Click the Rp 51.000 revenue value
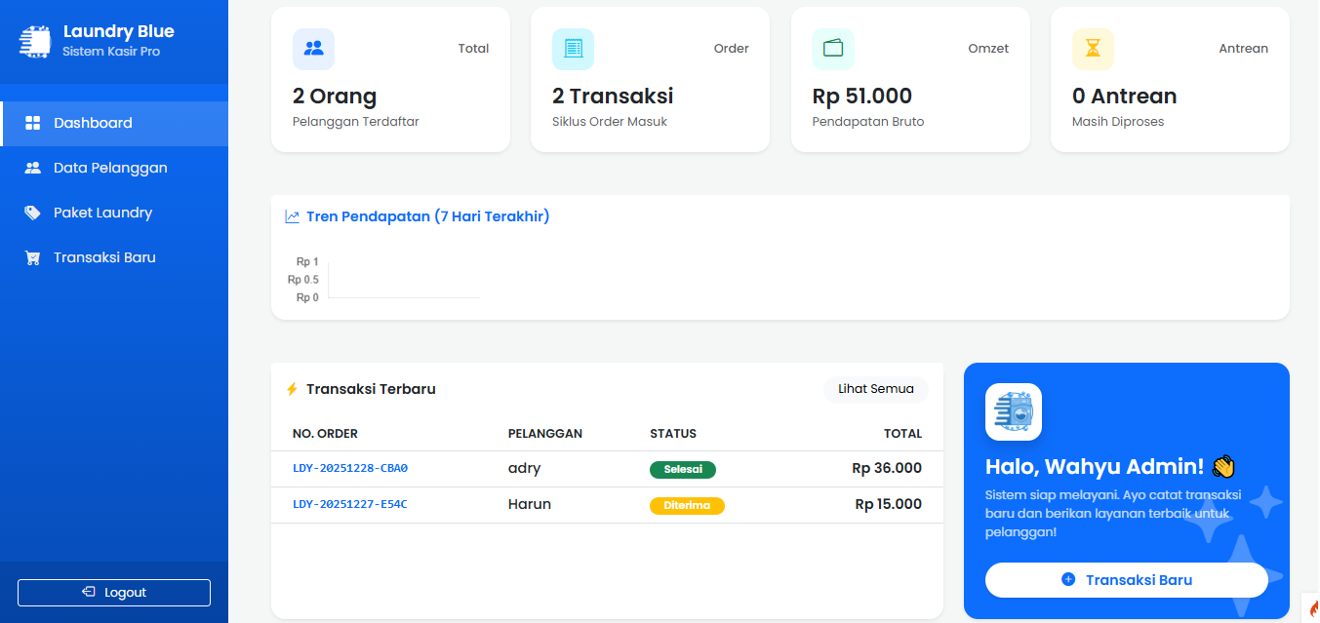1320x623 pixels. [862, 97]
